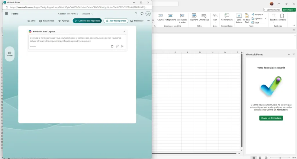Switch to Page Break Preview view
This screenshot has height=159, width=297.
click(x=266, y=158)
